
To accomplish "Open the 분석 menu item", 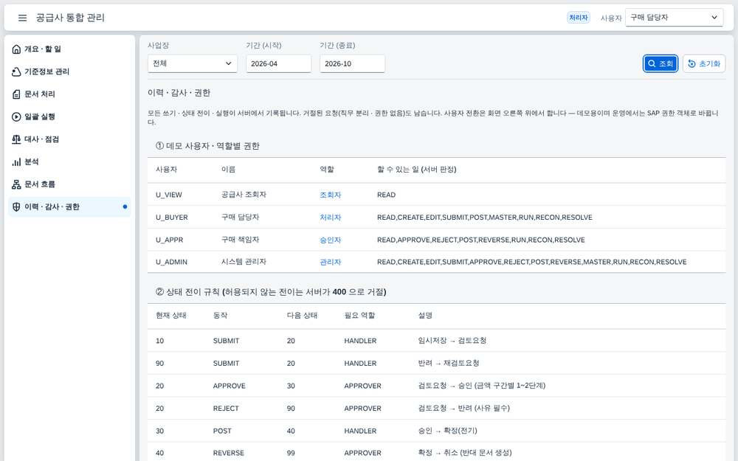I will coord(69,162).
